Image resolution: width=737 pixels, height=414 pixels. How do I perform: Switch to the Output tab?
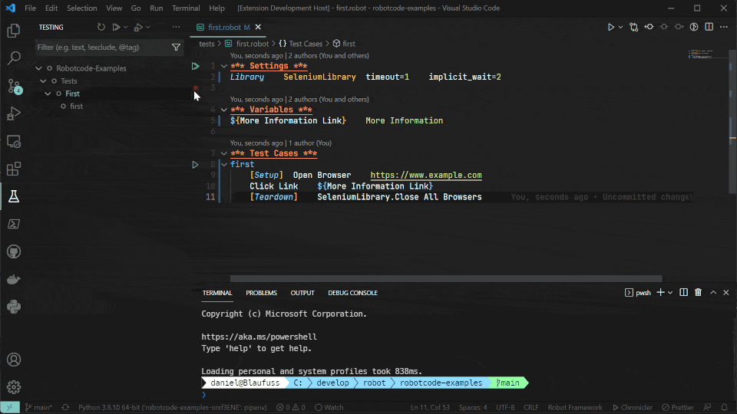pyautogui.click(x=302, y=292)
